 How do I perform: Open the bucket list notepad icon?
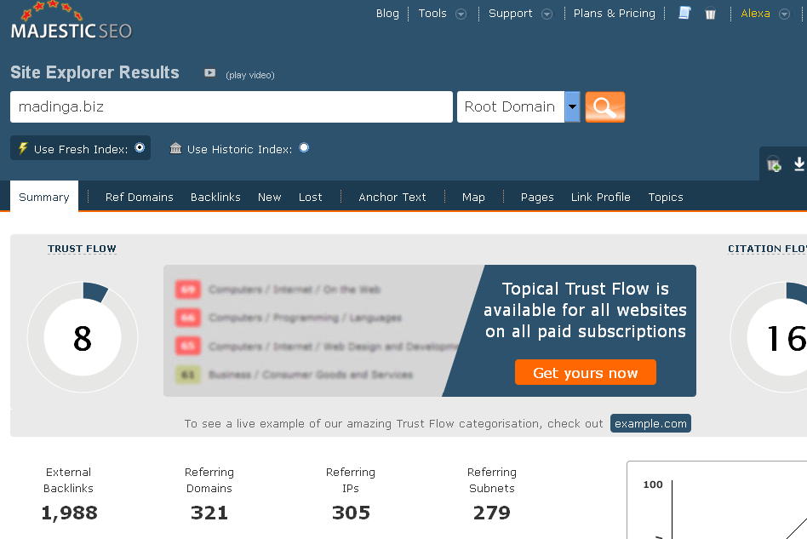684,13
